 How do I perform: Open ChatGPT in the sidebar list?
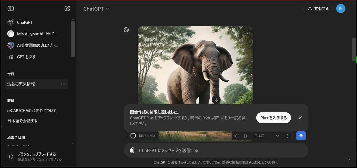click(37, 22)
